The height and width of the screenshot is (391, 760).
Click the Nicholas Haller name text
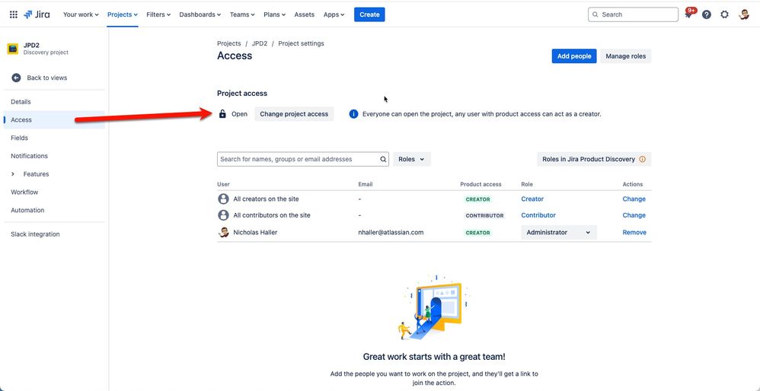pyautogui.click(x=255, y=232)
